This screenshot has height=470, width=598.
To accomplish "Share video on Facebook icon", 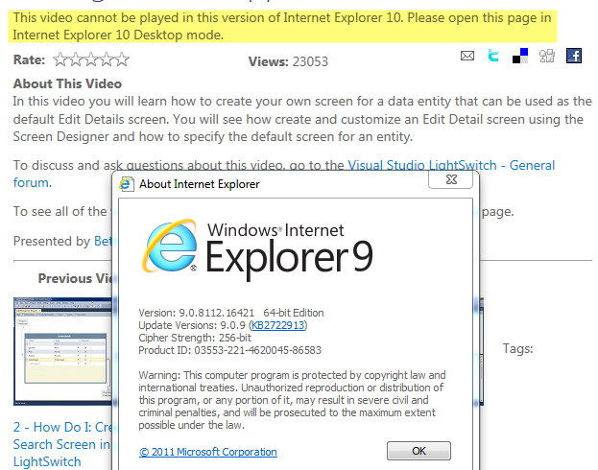I will point(574,56).
